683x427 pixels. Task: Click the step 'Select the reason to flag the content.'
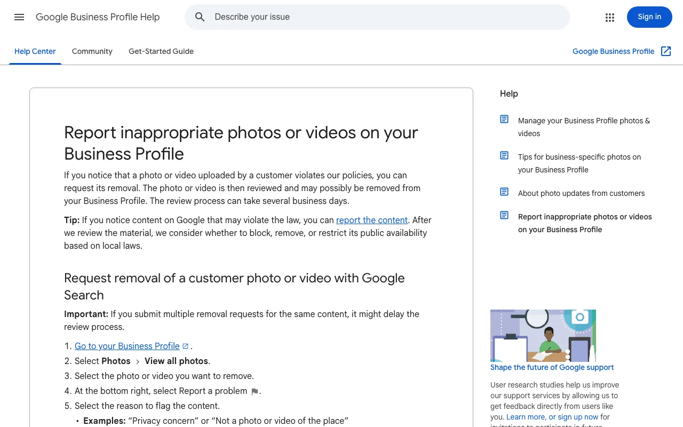click(x=147, y=406)
